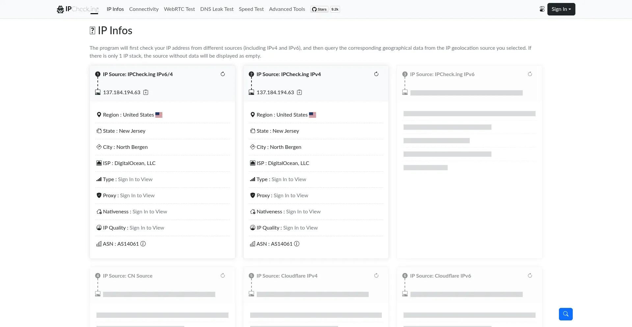Click the IPCheck.ing logo

click(x=78, y=9)
